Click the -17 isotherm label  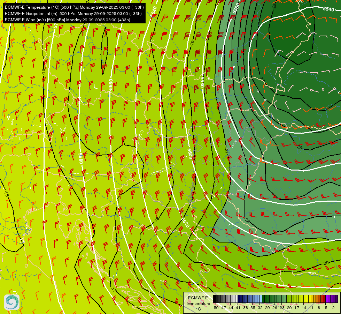coord(114,290)
